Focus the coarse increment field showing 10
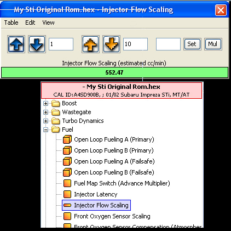The image size is (231, 231). pos(135,44)
